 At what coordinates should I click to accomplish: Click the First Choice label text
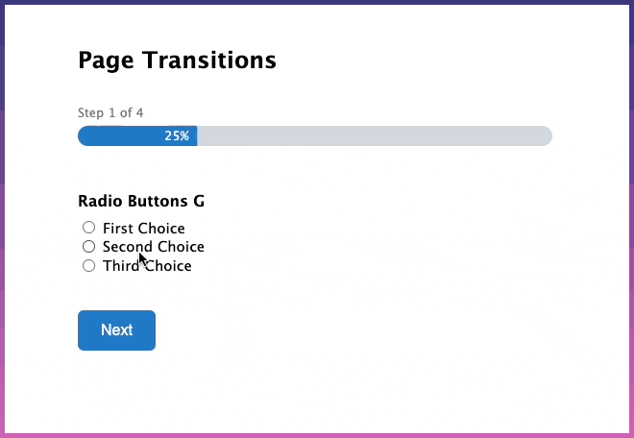(143, 229)
